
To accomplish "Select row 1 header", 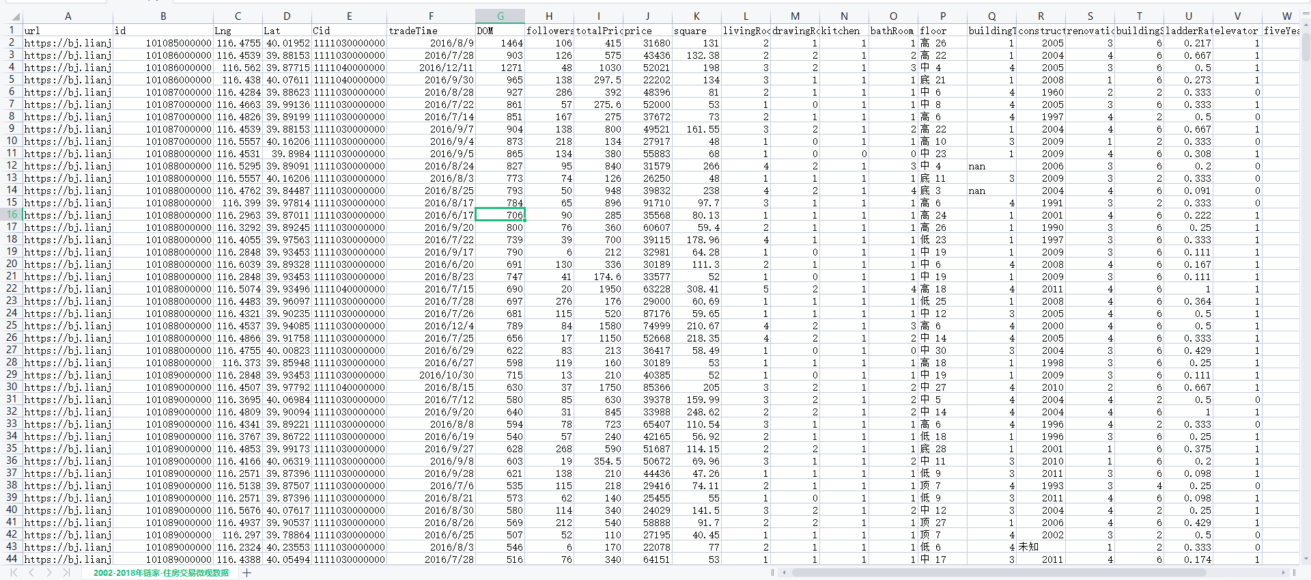I will coord(12,30).
